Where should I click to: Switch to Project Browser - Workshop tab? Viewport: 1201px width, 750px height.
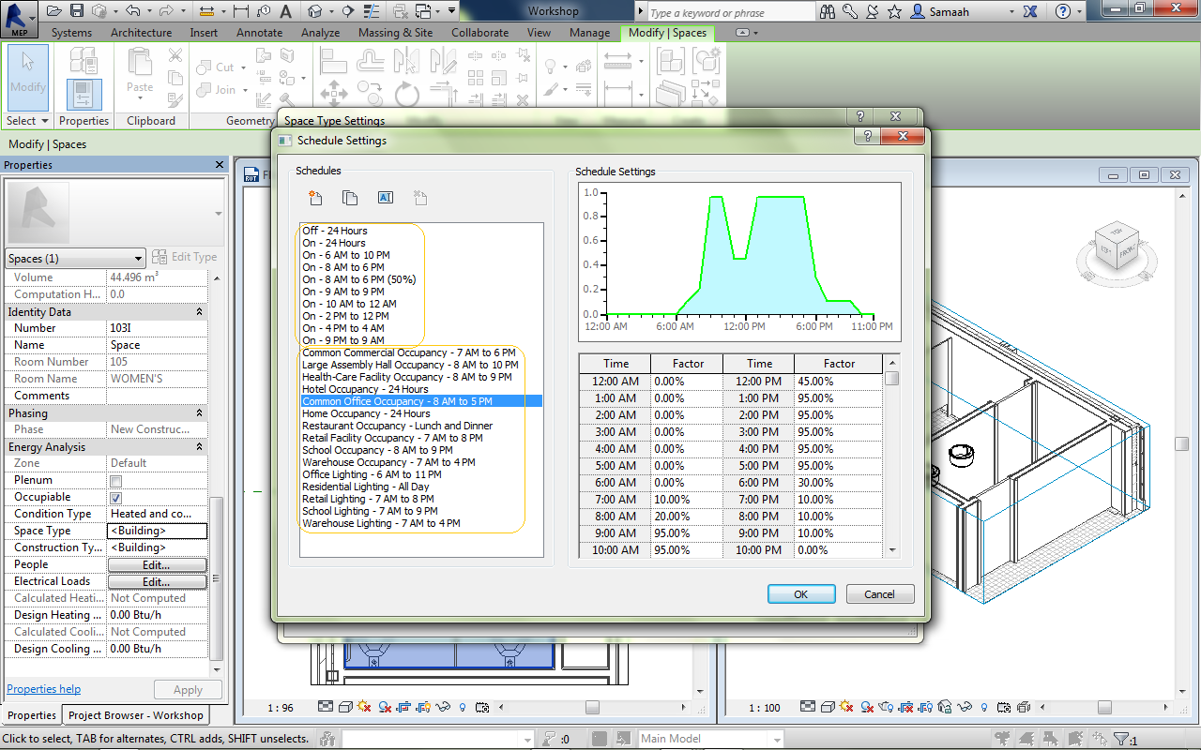[x=136, y=715]
